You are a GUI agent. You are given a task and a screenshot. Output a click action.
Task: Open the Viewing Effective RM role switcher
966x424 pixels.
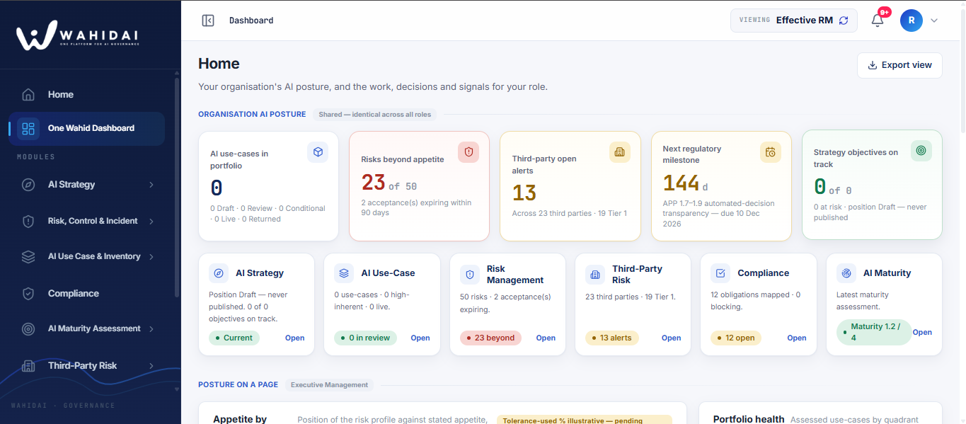[x=794, y=21]
